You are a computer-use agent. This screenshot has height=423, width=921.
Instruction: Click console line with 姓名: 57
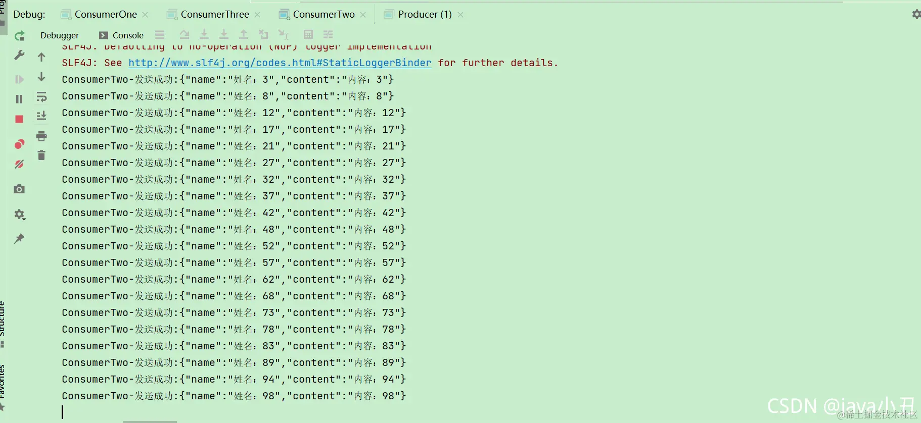[234, 262]
